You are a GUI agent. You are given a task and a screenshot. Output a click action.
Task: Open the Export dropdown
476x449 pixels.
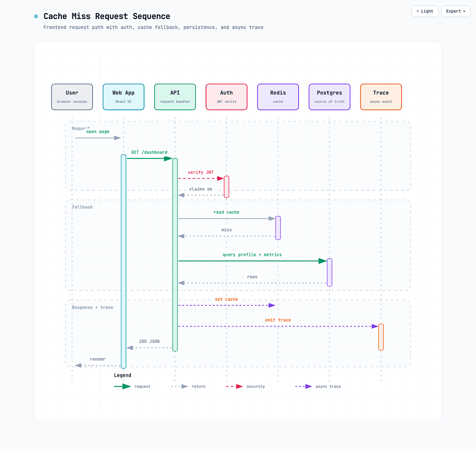(x=456, y=11)
